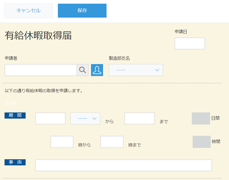This screenshot has width=229, height=180.
Task: Click the 期間 section label
Action: pos(15,115)
